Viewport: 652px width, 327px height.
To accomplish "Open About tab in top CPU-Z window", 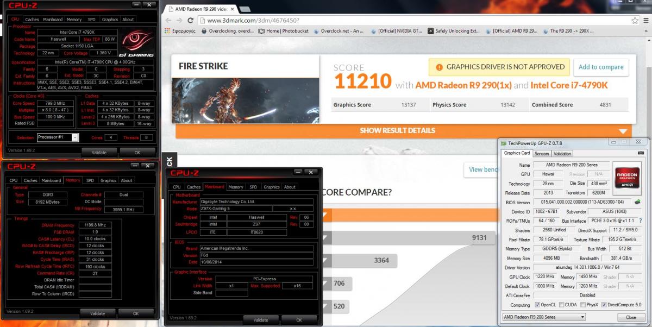I will [128, 20].
